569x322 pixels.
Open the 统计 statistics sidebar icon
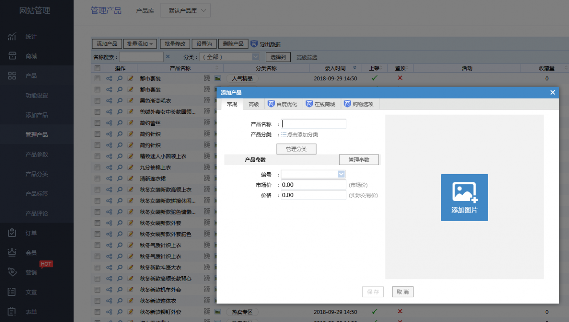[x=12, y=36]
